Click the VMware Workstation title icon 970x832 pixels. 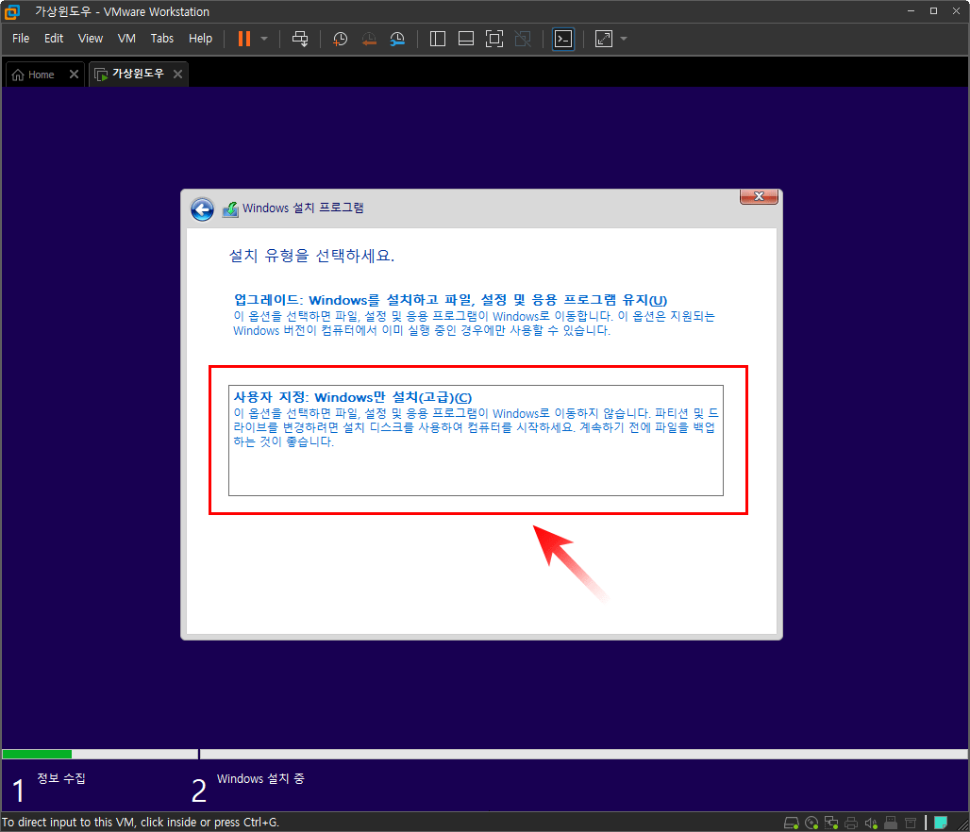coord(11,11)
